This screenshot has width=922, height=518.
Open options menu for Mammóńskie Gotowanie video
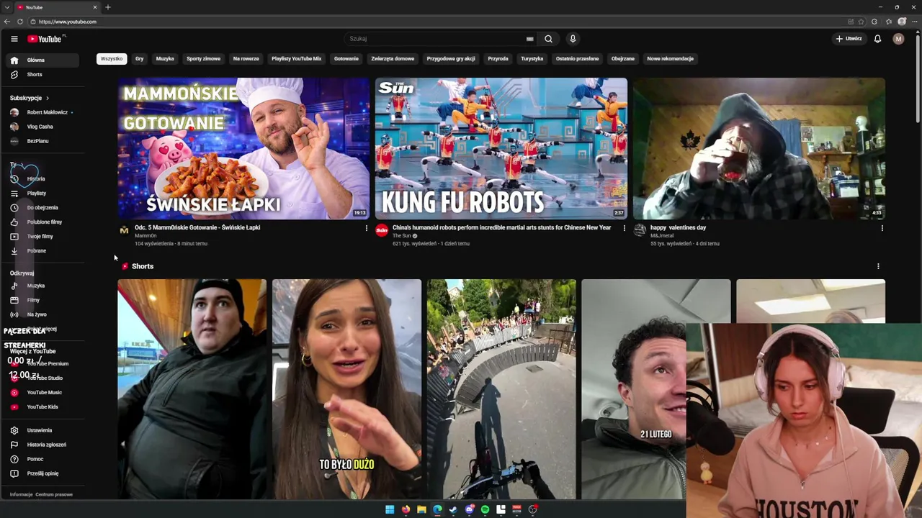367,228
